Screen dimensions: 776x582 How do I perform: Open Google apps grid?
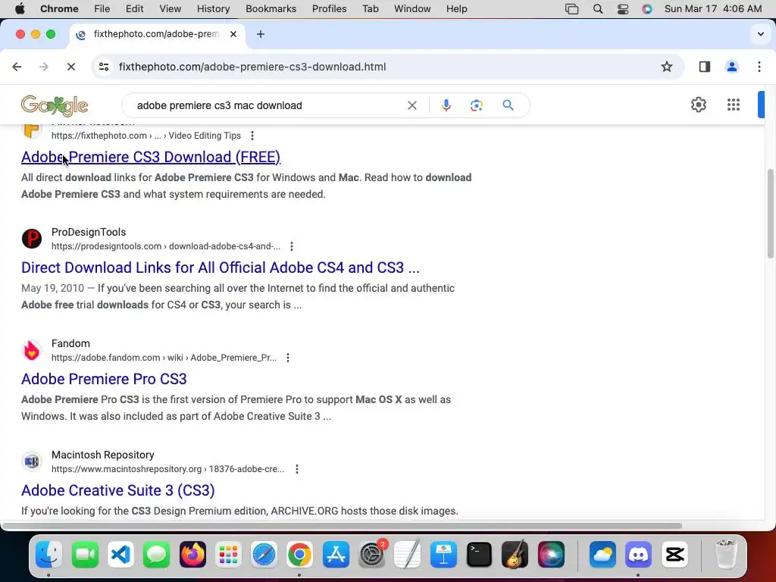[x=733, y=105]
